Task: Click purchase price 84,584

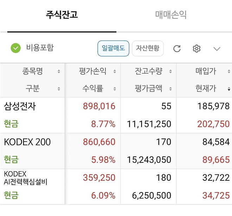Action: pyautogui.click(x=216, y=142)
